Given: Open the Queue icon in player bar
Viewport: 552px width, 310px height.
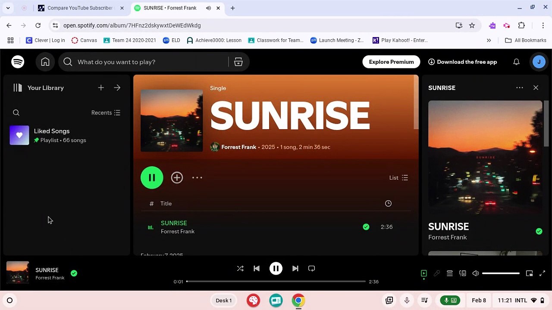Looking at the screenshot, I should pyautogui.click(x=449, y=273).
